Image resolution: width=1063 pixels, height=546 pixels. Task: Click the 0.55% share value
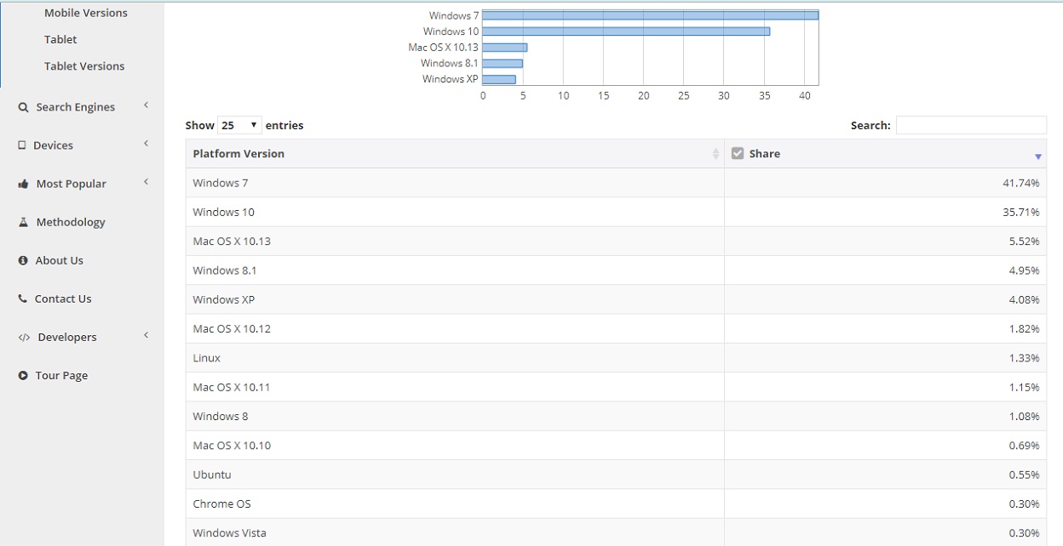click(x=1024, y=475)
